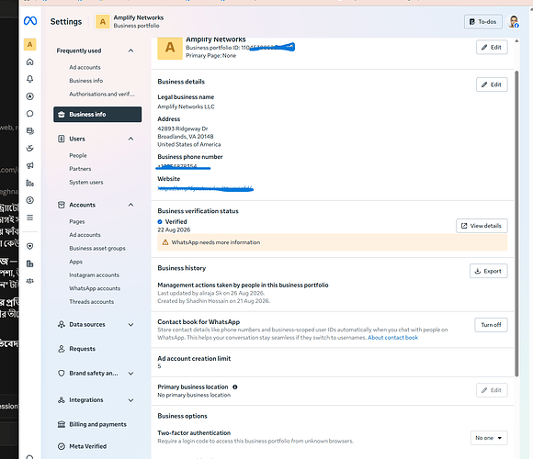Open Threads accounts
This screenshot has height=459, width=533.
(92, 302)
